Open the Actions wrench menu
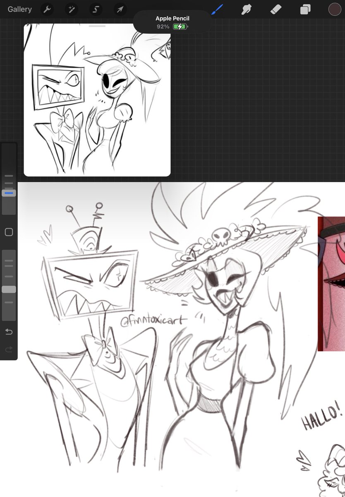Viewport: 345px width, 497px height. pos(48,9)
